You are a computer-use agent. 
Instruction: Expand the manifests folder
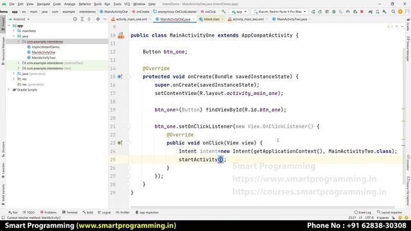[x=14, y=31]
